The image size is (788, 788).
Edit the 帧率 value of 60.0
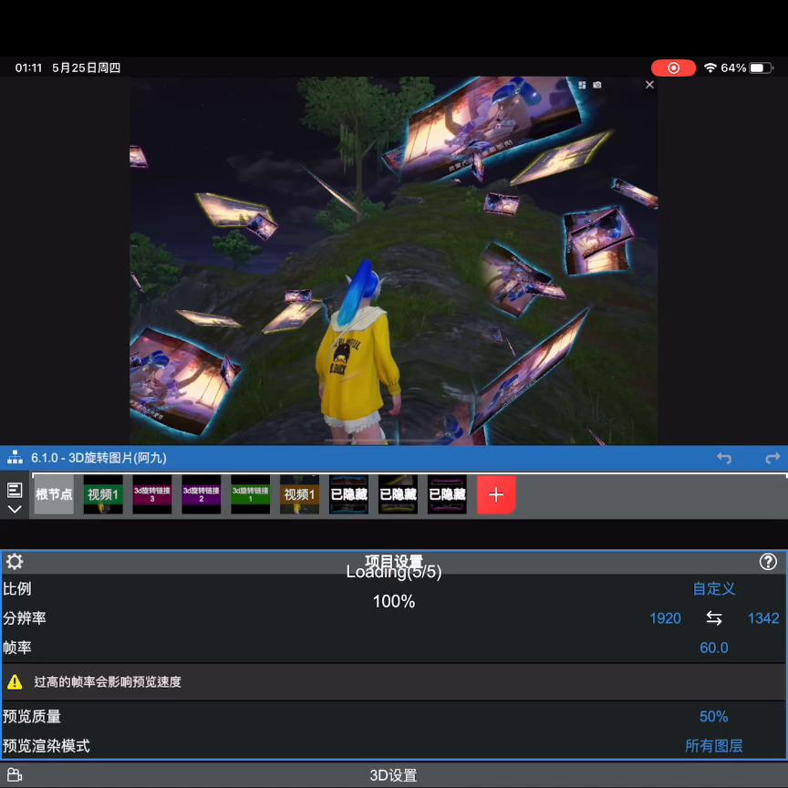pos(714,648)
